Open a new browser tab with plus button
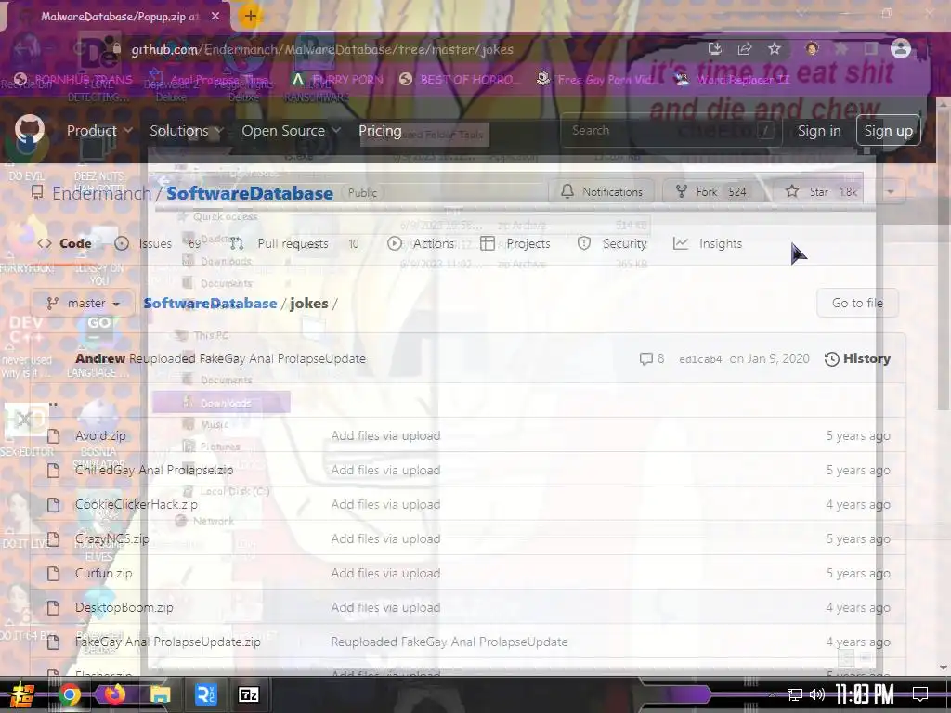 (251, 17)
